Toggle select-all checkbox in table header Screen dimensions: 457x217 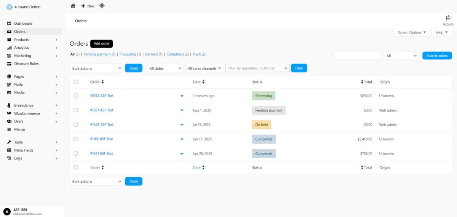(x=76, y=82)
